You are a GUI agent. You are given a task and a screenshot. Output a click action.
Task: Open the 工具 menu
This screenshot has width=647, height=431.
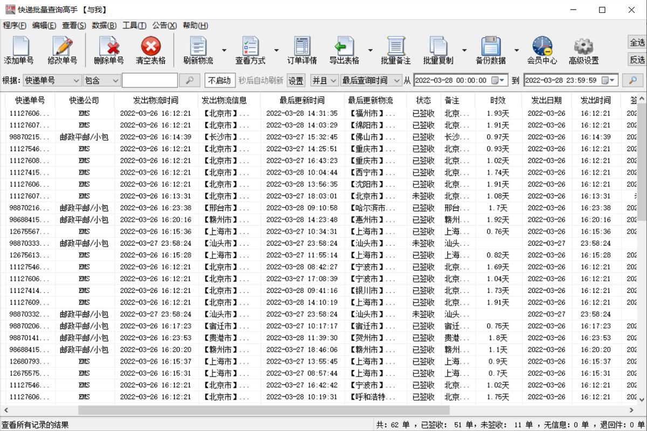134,25
